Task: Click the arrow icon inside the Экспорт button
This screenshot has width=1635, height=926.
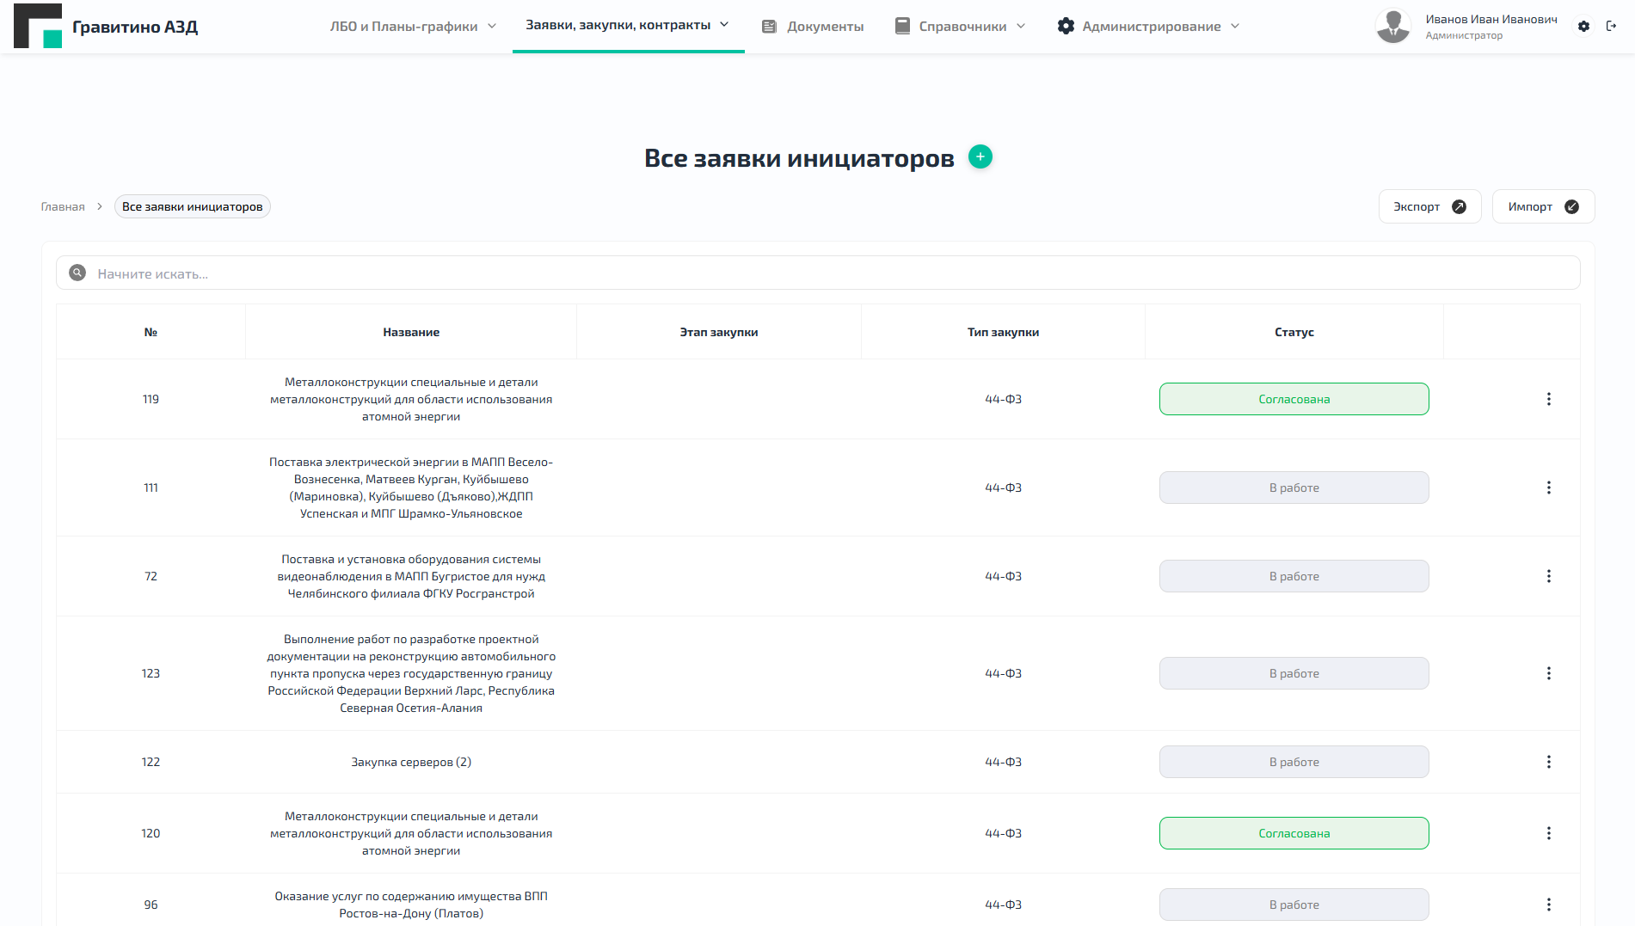Action: coord(1460,205)
